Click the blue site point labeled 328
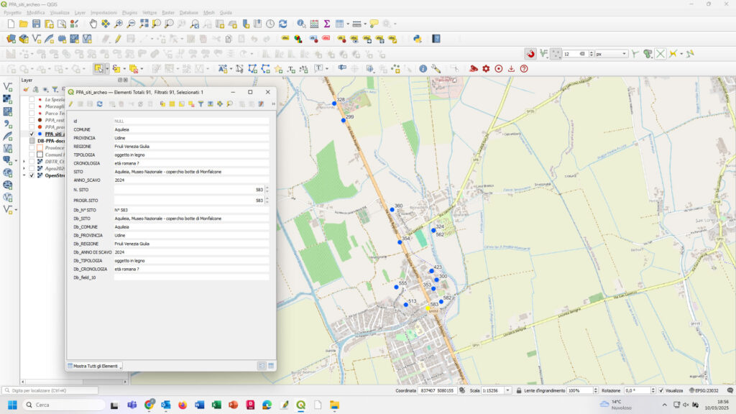This screenshot has width=736, height=414. click(x=334, y=103)
